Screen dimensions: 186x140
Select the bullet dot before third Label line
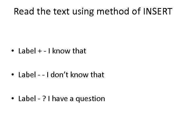[x=13, y=99]
